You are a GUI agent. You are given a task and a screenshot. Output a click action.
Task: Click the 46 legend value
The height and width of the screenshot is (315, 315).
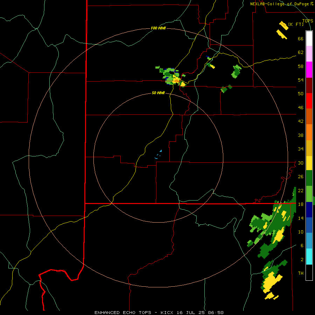tap(301, 108)
